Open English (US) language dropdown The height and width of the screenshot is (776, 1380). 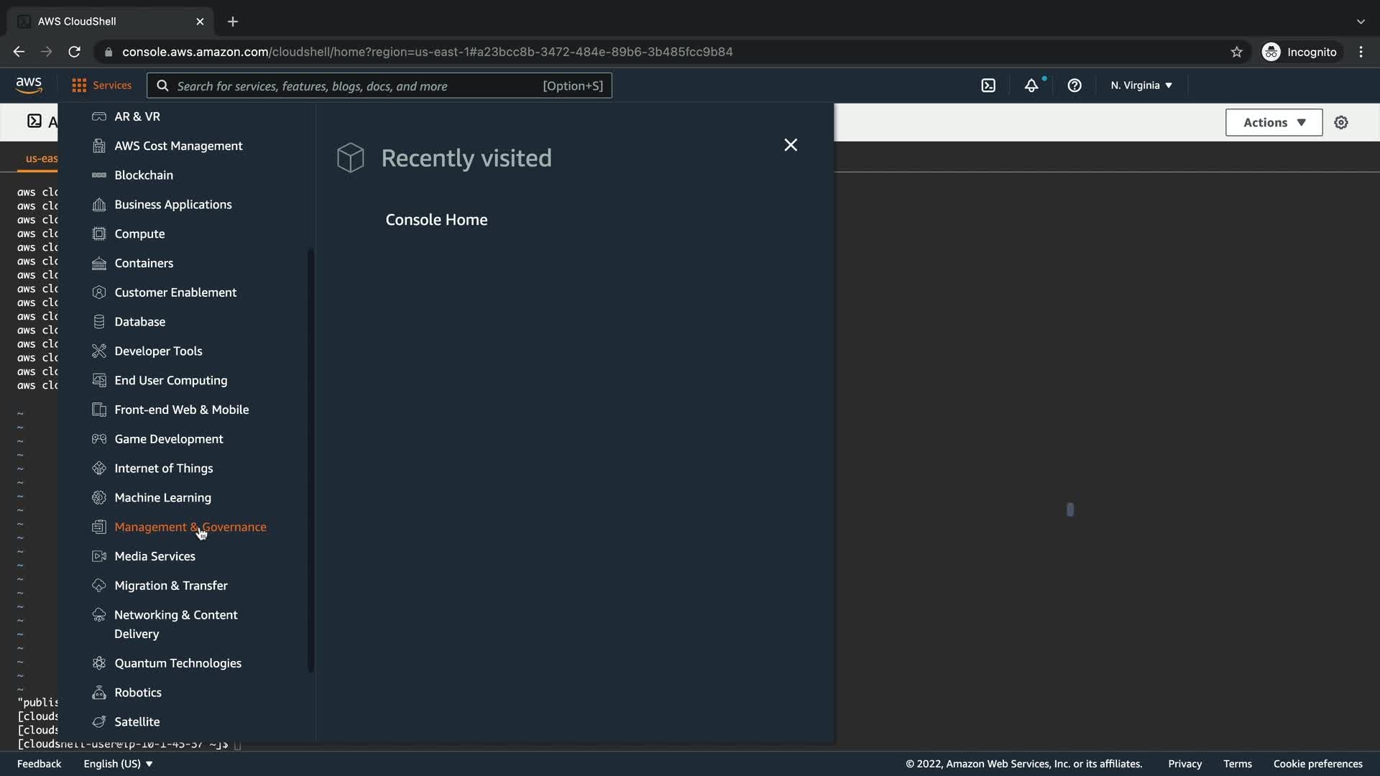pos(118,764)
